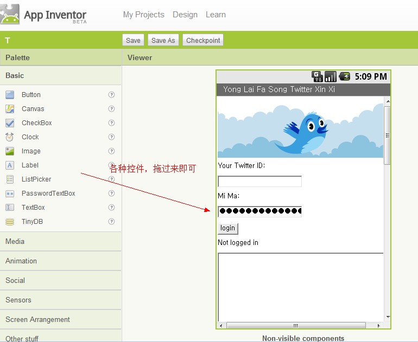The width and height of the screenshot is (418, 342).
Task: Click the Mi Ma password field
Action: pyautogui.click(x=259, y=211)
